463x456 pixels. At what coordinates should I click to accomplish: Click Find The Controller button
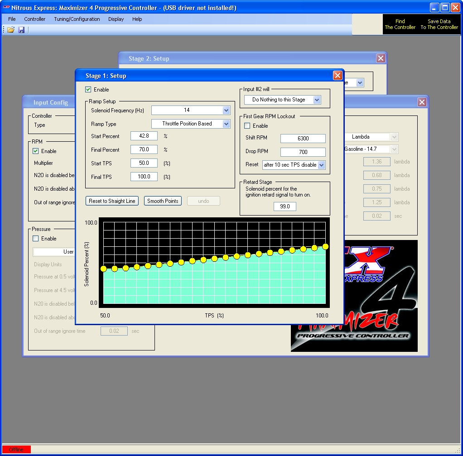[x=400, y=24]
